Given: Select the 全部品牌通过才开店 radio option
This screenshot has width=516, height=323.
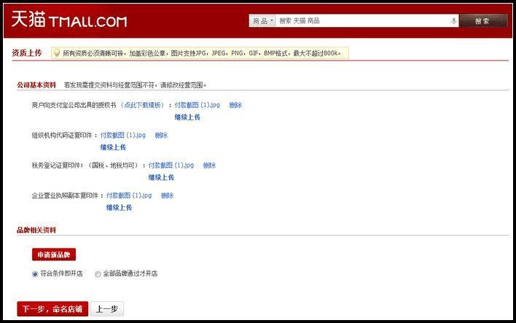Looking at the screenshot, I should (x=98, y=274).
